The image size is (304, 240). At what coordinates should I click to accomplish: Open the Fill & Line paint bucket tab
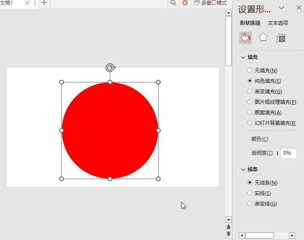tap(246, 38)
